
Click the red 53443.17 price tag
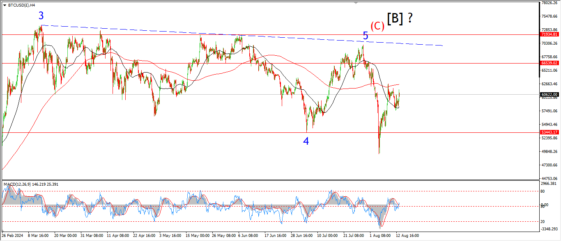(x=549, y=132)
